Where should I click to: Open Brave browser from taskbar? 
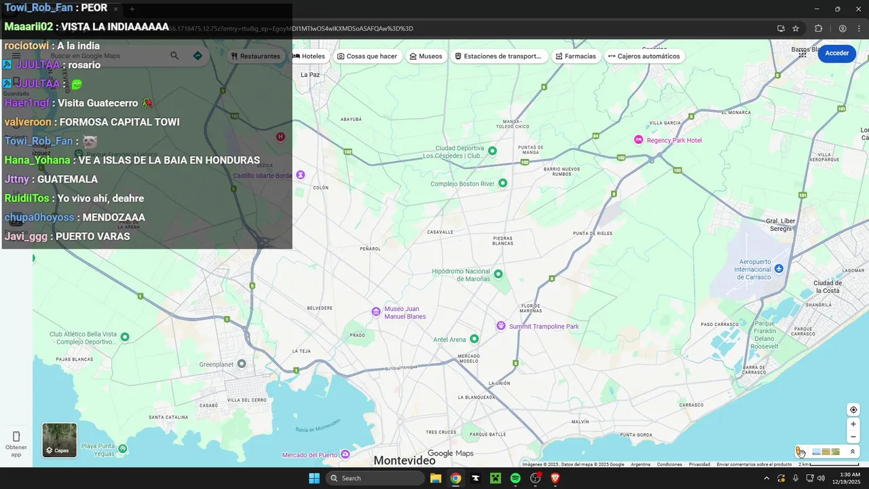[555, 478]
